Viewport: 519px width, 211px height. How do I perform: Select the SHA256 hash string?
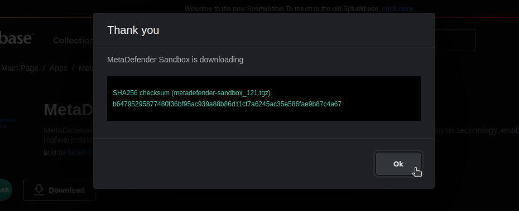pos(227,104)
